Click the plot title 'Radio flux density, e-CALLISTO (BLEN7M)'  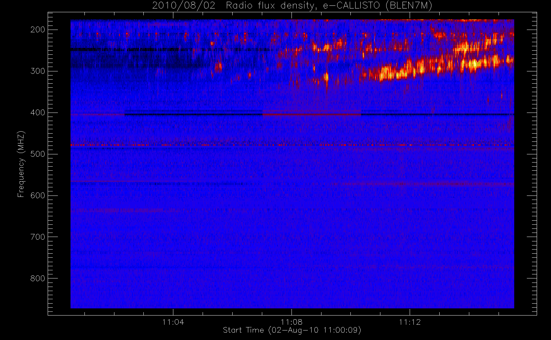(329, 6)
